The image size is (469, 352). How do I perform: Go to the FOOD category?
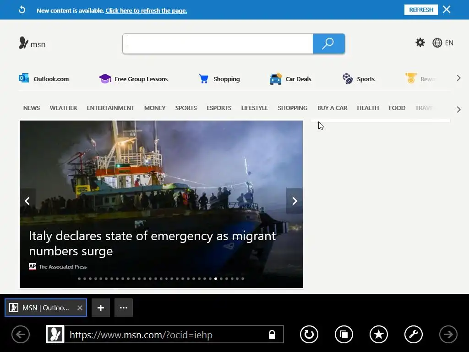[x=397, y=108]
